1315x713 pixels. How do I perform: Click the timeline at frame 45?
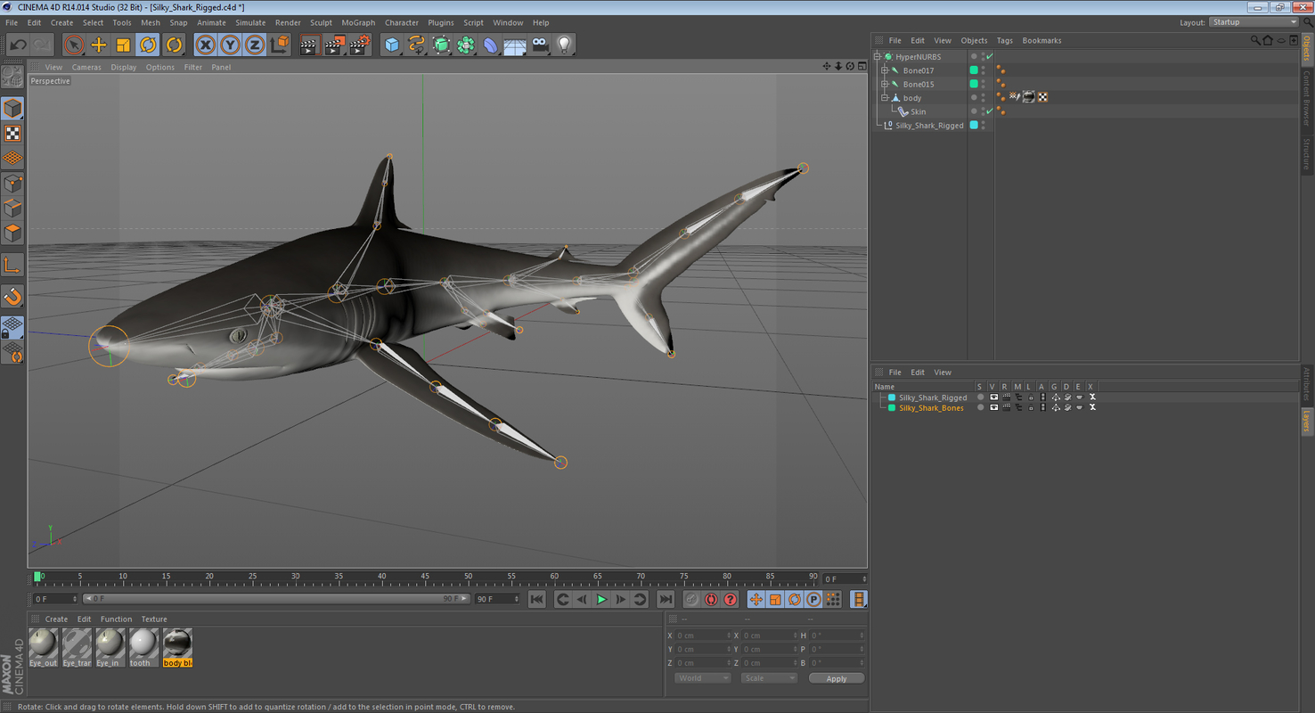click(425, 577)
